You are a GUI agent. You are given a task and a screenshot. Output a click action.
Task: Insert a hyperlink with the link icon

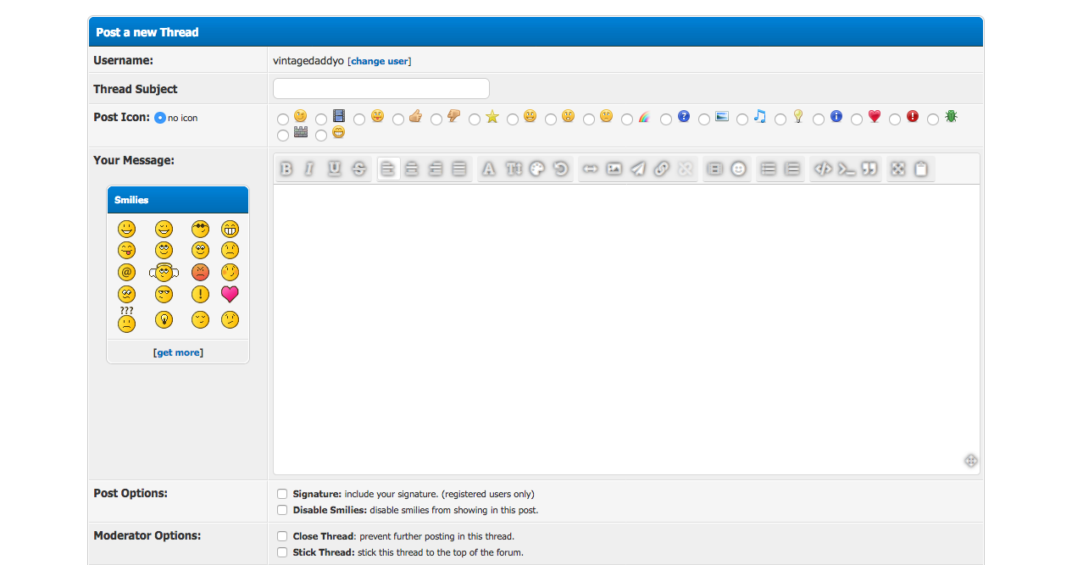(662, 169)
